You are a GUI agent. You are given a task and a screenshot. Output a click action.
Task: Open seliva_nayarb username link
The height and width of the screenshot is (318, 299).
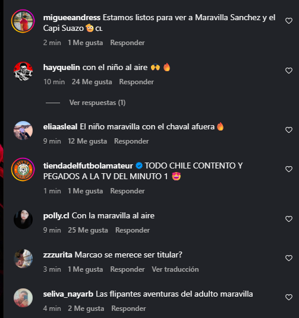(x=68, y=294)
